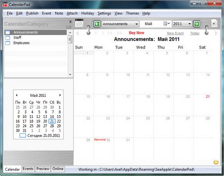Click the Announcements category color box
The image size is (224, 176).
pyautogui.click(x=8, y=32)
